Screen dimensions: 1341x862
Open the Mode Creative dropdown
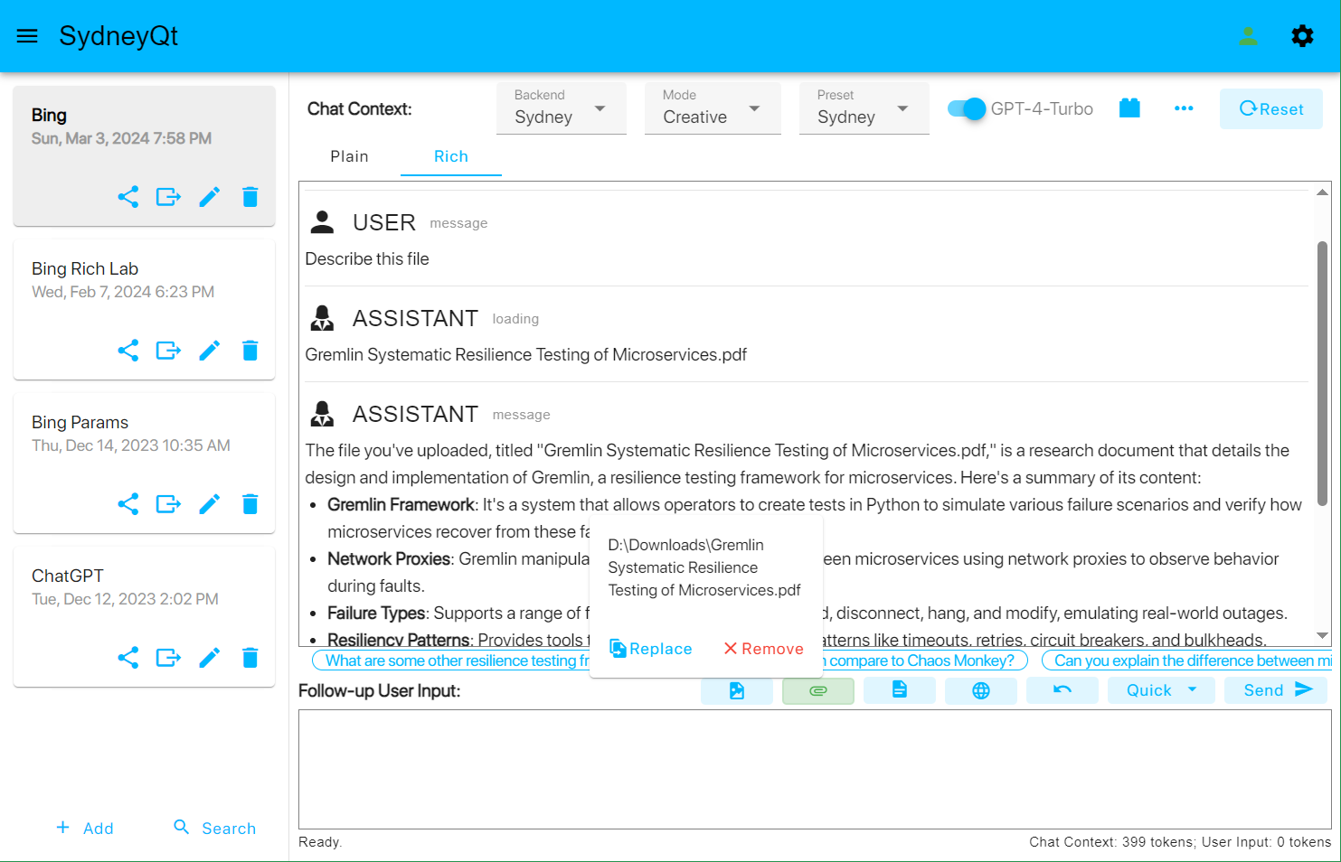coord(713,108)
